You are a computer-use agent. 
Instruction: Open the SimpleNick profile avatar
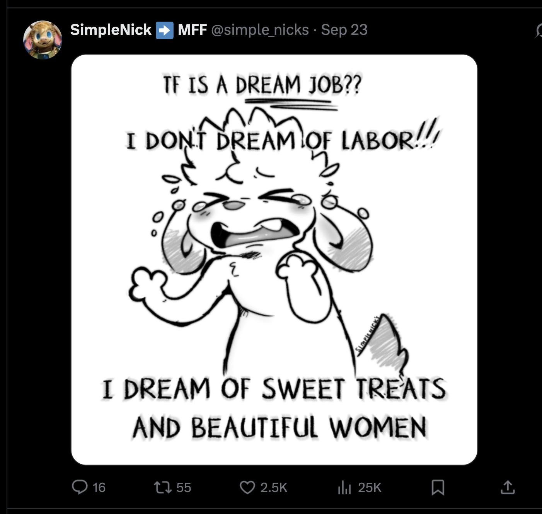(43, 40)
